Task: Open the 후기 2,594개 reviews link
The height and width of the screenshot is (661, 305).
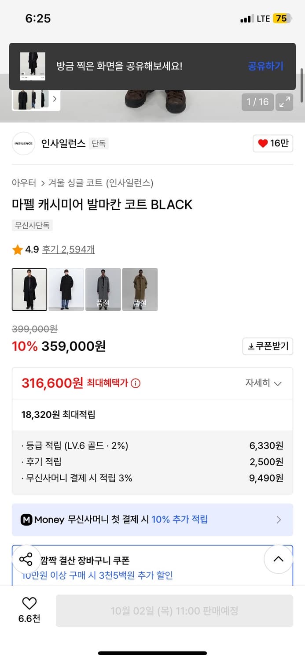Action: point(68,250)
